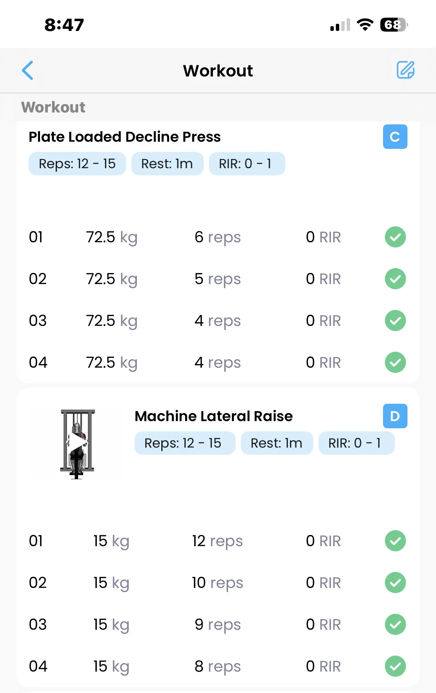This screenshot has height=693, width=436.
Task: Edit 15 kg weight in Lateral Raise set 03
Action: pyautogui.click(x=111, y=625)
